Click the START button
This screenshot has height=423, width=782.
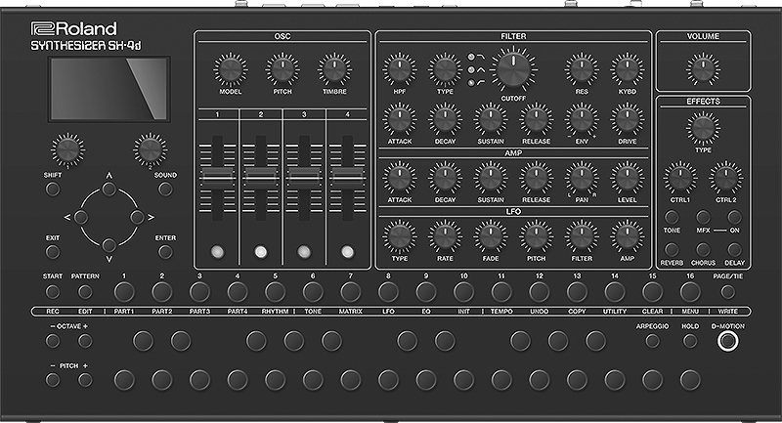click(53, 291)
